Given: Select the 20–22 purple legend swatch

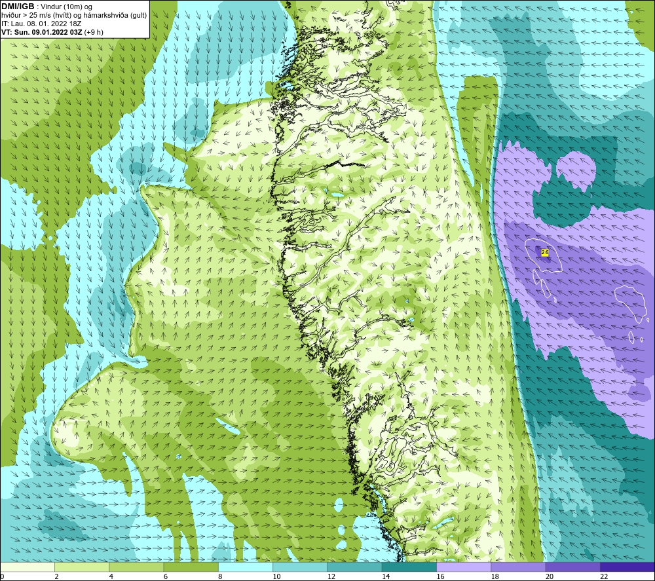Looking at the screenshot, I should tap(572, 567).
